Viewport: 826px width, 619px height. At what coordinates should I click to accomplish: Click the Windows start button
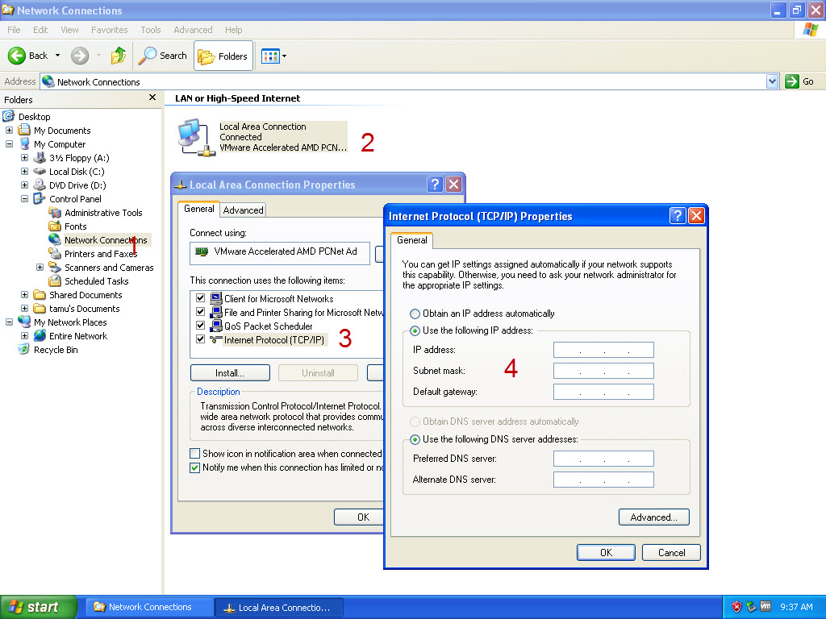(38, 607)
